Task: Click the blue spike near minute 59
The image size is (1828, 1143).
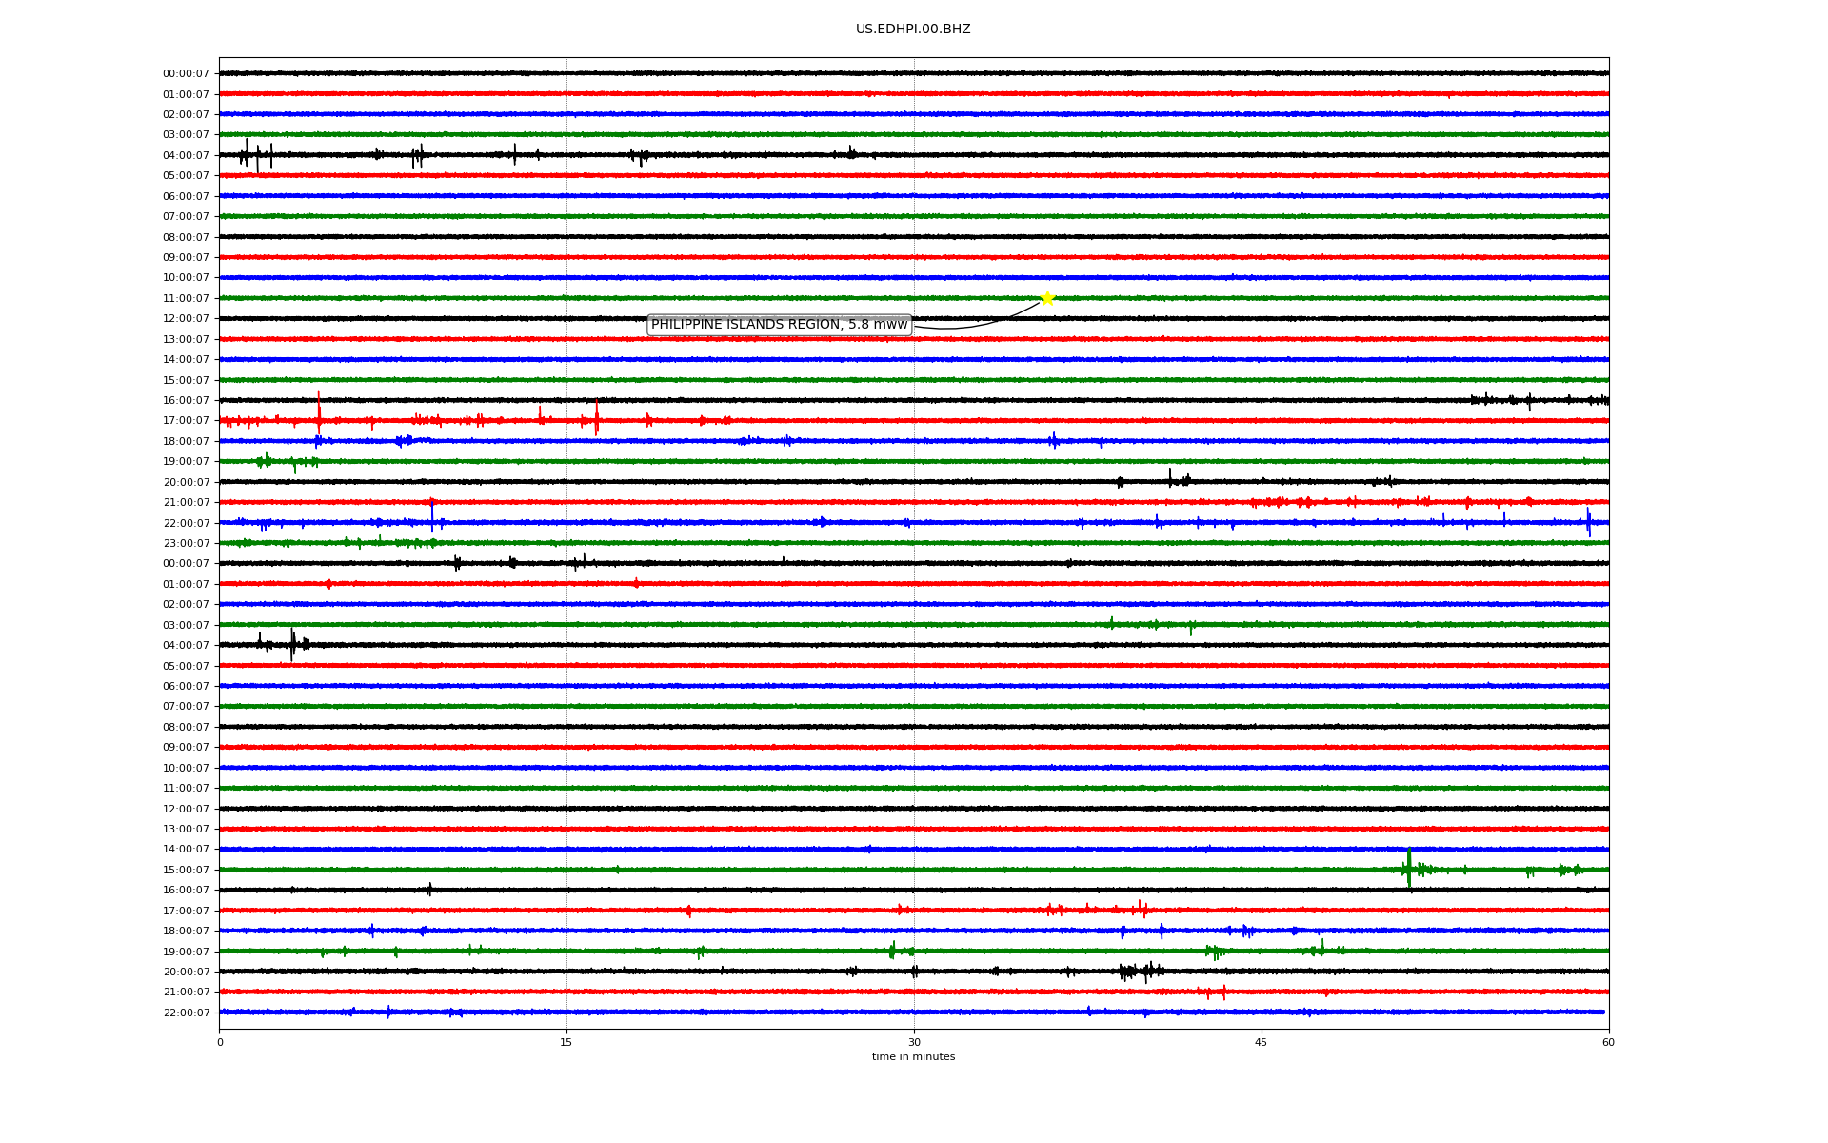Action: [x=1588, y=522]
